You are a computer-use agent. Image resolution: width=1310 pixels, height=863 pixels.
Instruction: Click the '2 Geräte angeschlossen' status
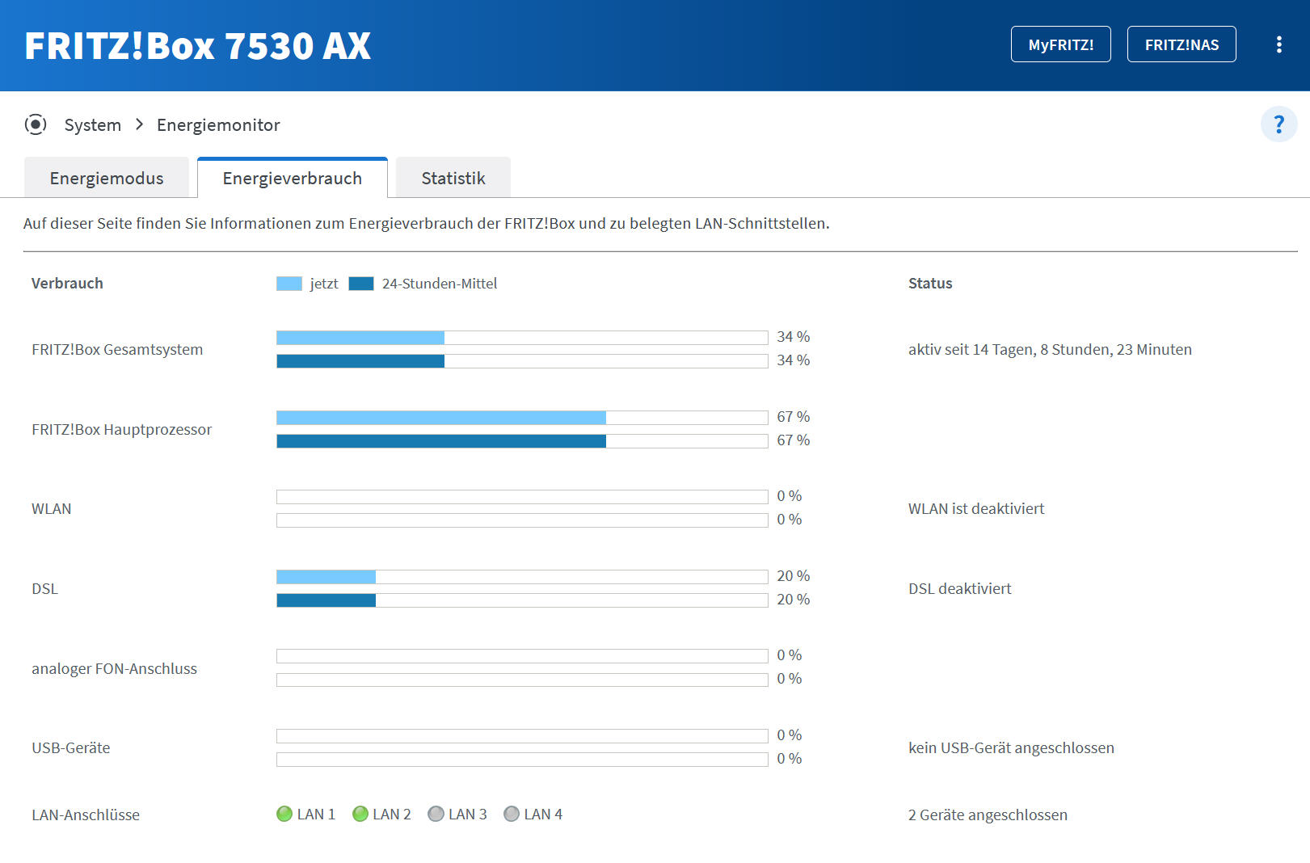tap(988, 815)
